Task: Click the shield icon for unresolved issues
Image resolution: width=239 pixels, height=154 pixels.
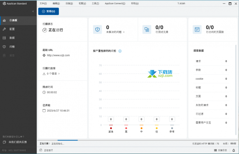Action: pyautogui.click(x=97, y=30)
